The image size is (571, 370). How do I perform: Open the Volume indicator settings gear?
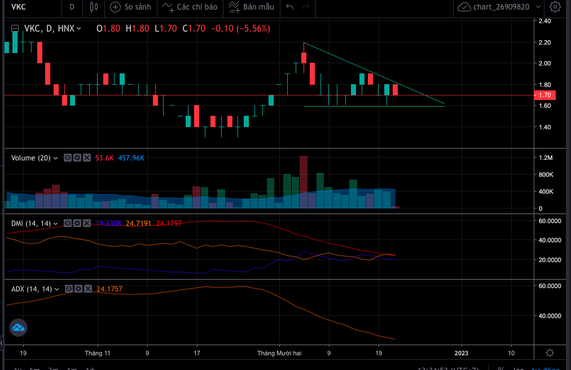pos(77,158)
